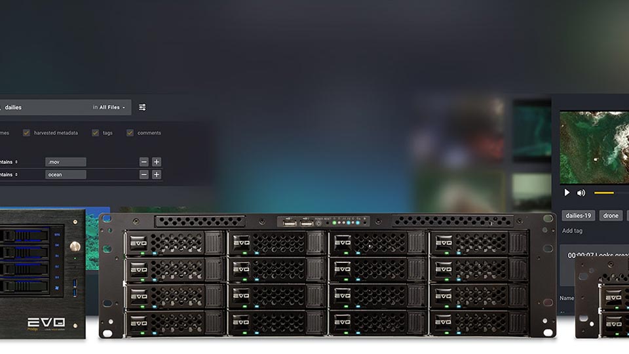Open the 'in All Files' scope dropdown
This screenshot has width=629, height=354.
109,107
